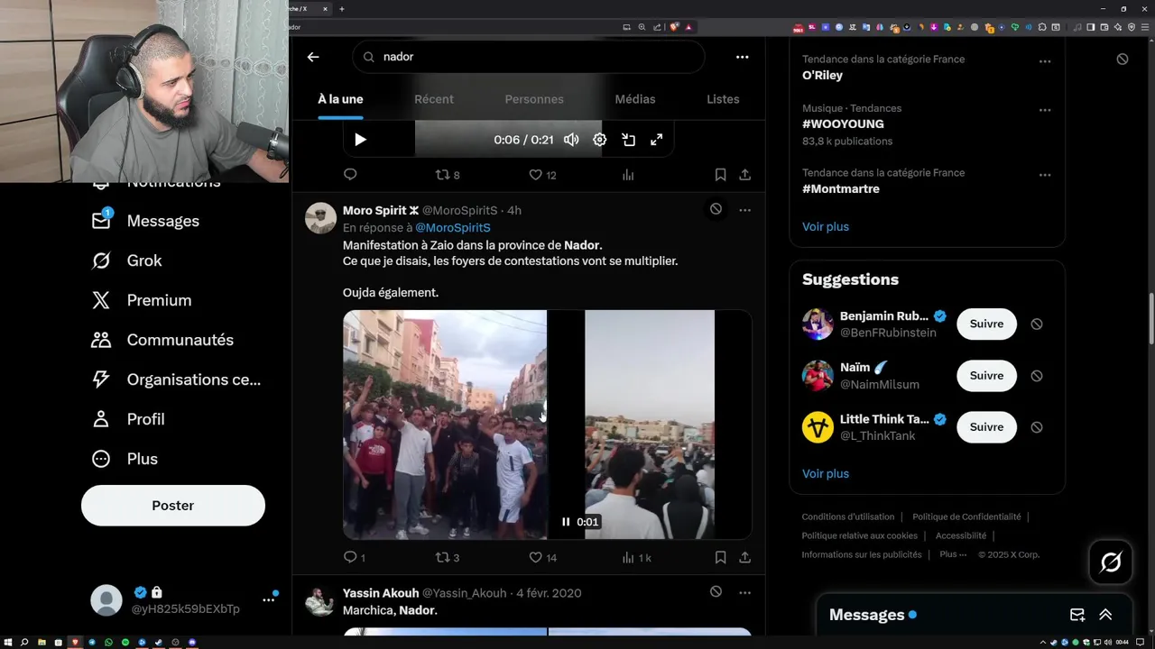This screenshot has width=1155, height=649.
Task: Open Premium in sidebar
Action: [141, 300]
